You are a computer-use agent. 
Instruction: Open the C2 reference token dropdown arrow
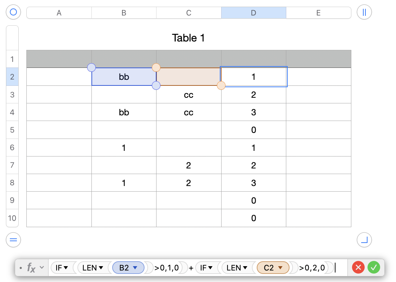(x=280, y=268)
